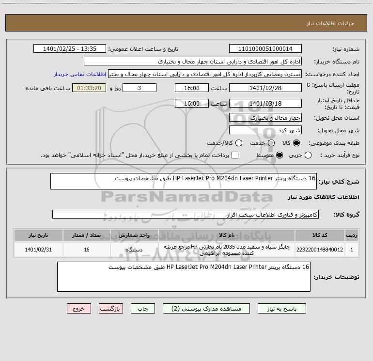Click product code 2232200148840012 cell

tap(320, 250)
